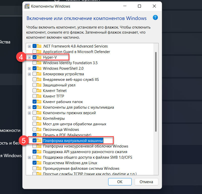The height and width of the screenshot is (194, 202).
Task: Click the .NET Framework 4.8 folder icon
Action: (39, 46)
